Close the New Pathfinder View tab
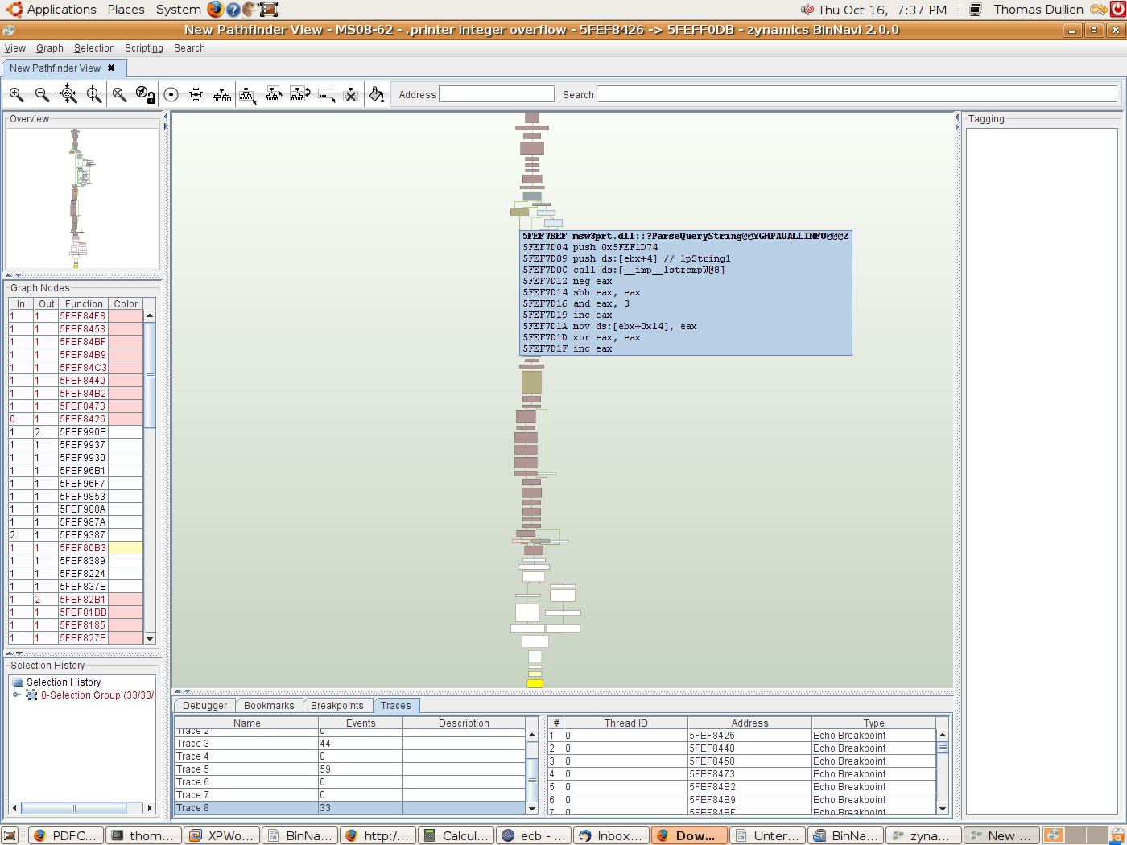 [x=111, y=68]
